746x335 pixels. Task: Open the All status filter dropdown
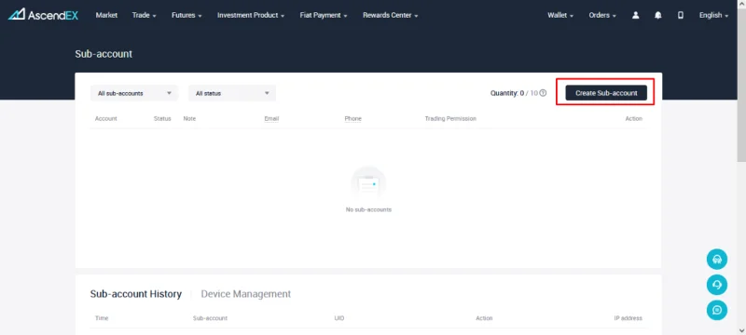[232, 93]
